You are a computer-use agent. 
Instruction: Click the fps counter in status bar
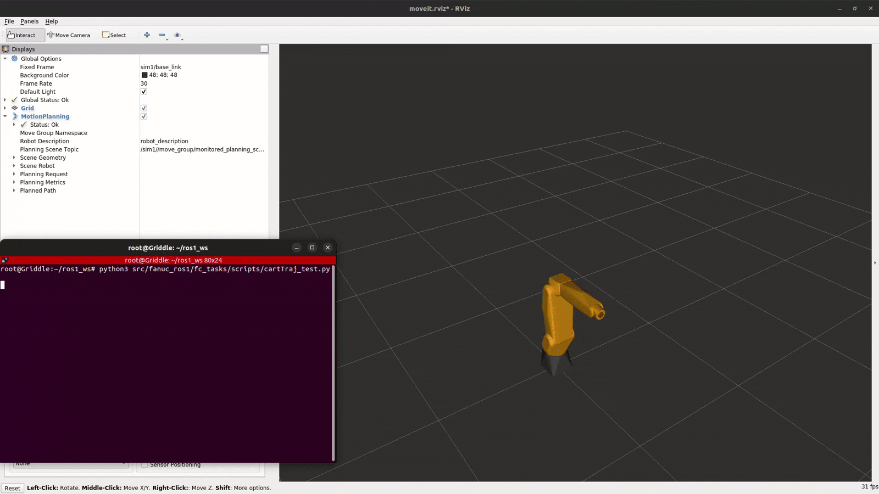870,487
